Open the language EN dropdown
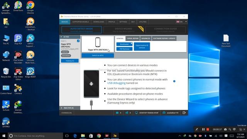247x139 pixels. tap(181, 22)
